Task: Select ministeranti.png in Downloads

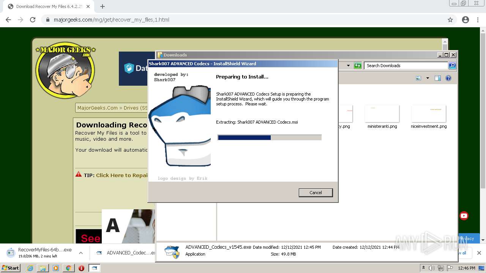Action: coord(382,117)
